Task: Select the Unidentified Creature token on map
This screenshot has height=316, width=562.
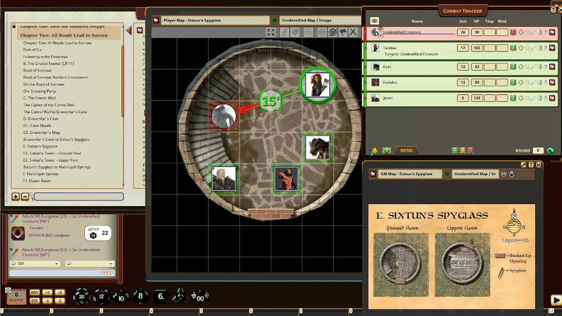Action: point(224,116)
